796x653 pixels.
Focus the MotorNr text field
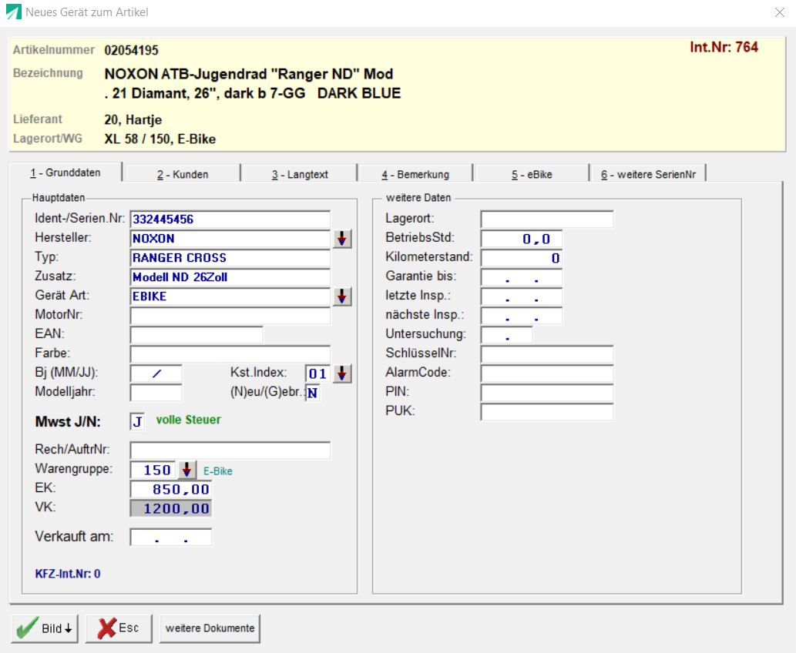230,315
